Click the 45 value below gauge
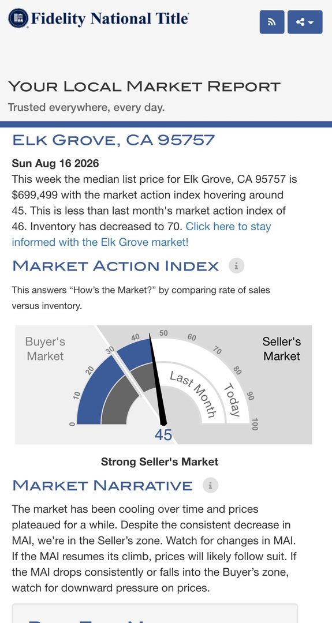 coord(163,435)
